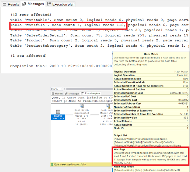190x172 pixels.
Task: Click Estimated Number of Executions row
Action: point(151,111)
